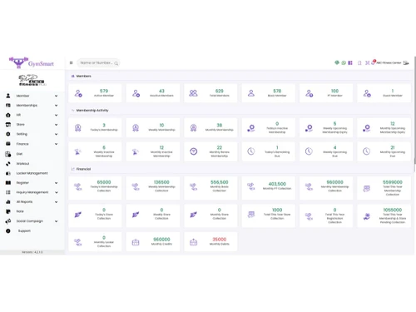Open the ABC Fitness Center account menu
416x312 pixels.
393,63
